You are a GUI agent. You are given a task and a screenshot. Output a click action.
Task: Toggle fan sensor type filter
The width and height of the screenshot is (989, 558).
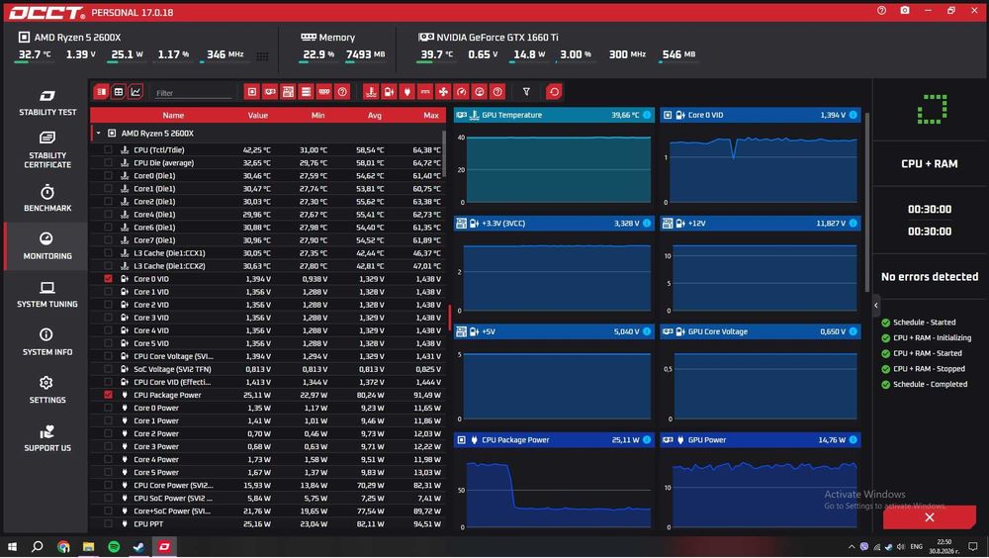443,92
